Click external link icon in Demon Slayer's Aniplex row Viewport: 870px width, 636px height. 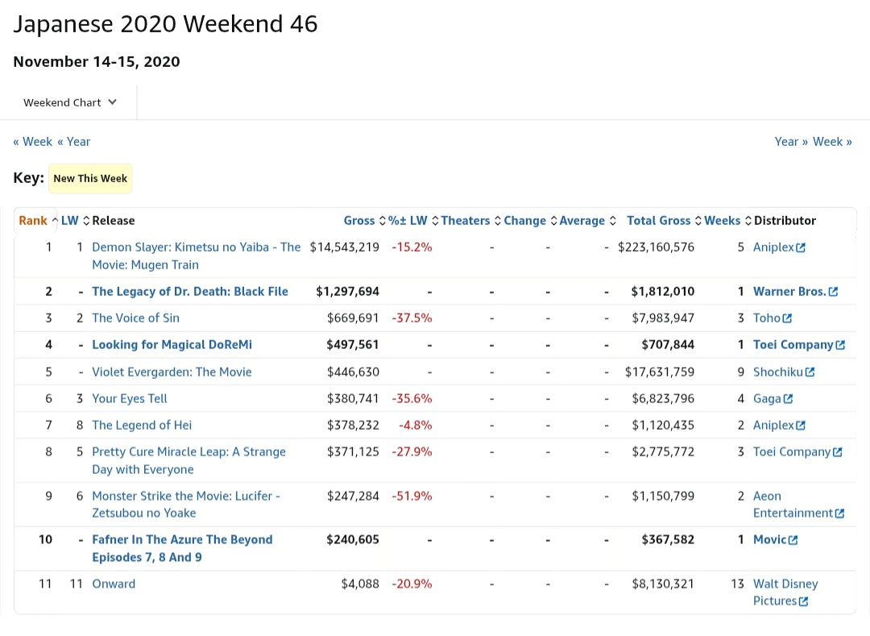(800, 248)
